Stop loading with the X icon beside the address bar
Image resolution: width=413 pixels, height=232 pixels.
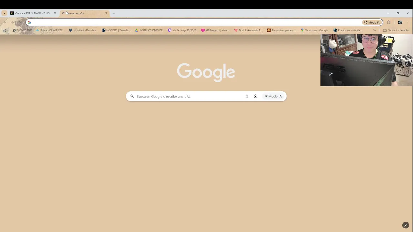coord(20,22)
